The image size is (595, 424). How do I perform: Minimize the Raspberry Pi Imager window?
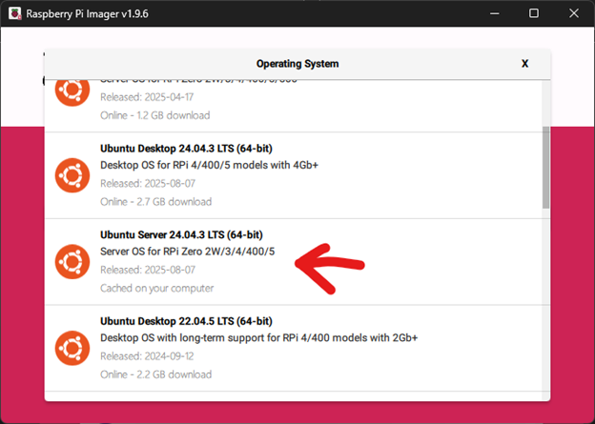(495, 13)
